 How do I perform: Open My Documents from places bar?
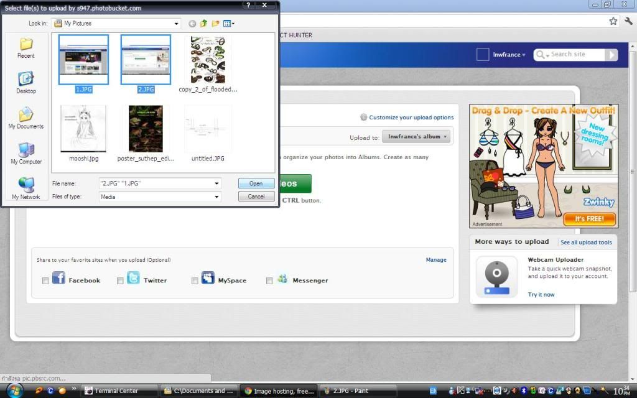click(x=26, y=118)
